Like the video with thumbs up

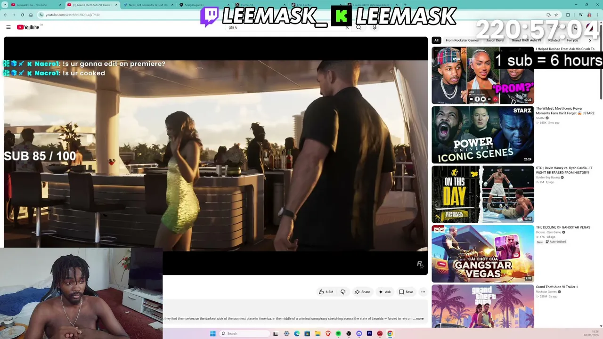pos(326,292)
